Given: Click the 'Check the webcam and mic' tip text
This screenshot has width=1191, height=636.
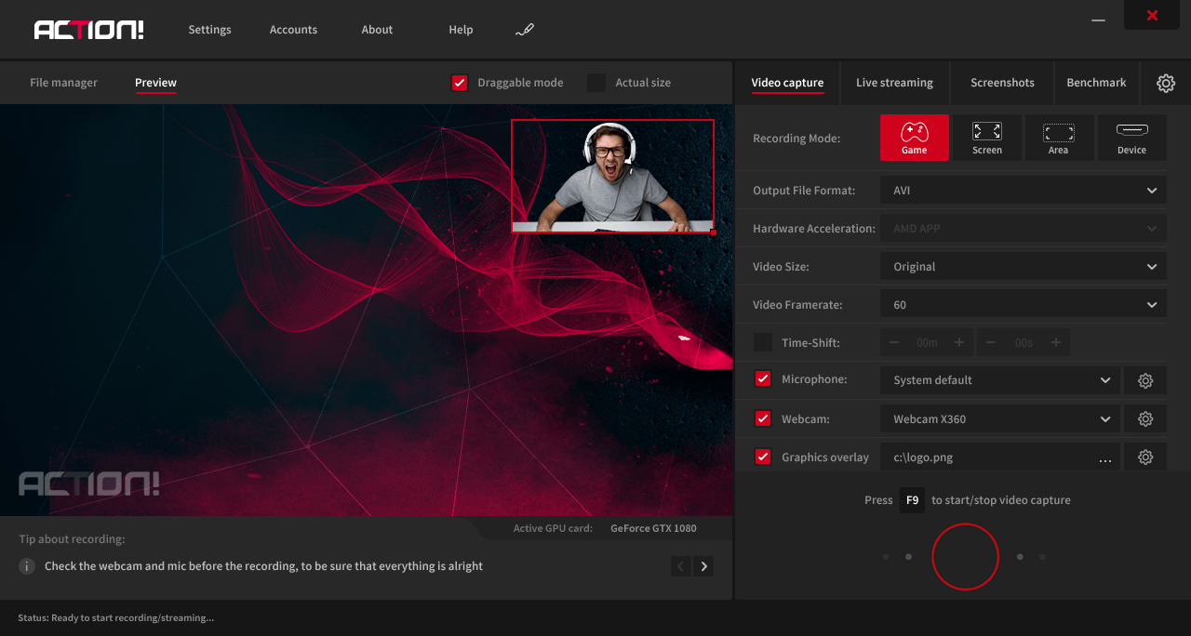Looking at the screenshot, I should [263, 565].
